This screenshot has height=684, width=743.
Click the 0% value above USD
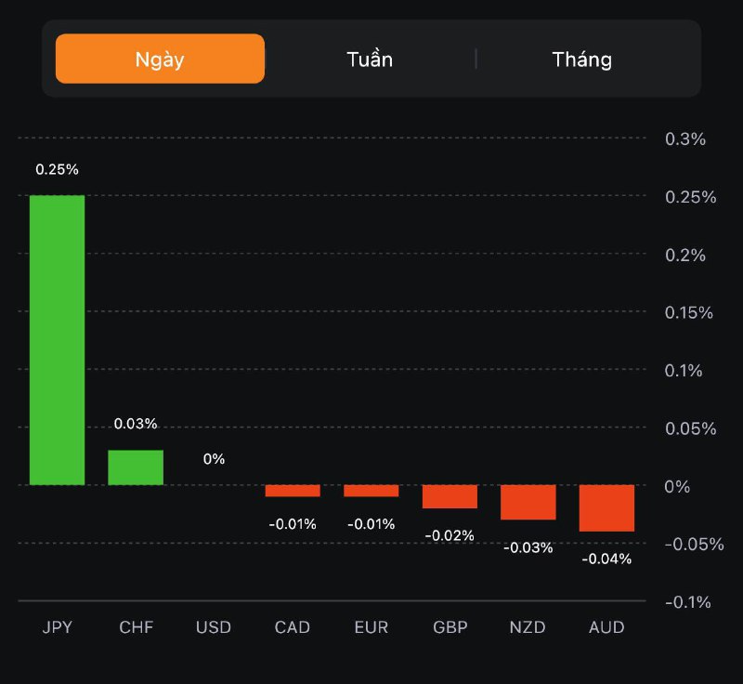click(x=214, y=459)
